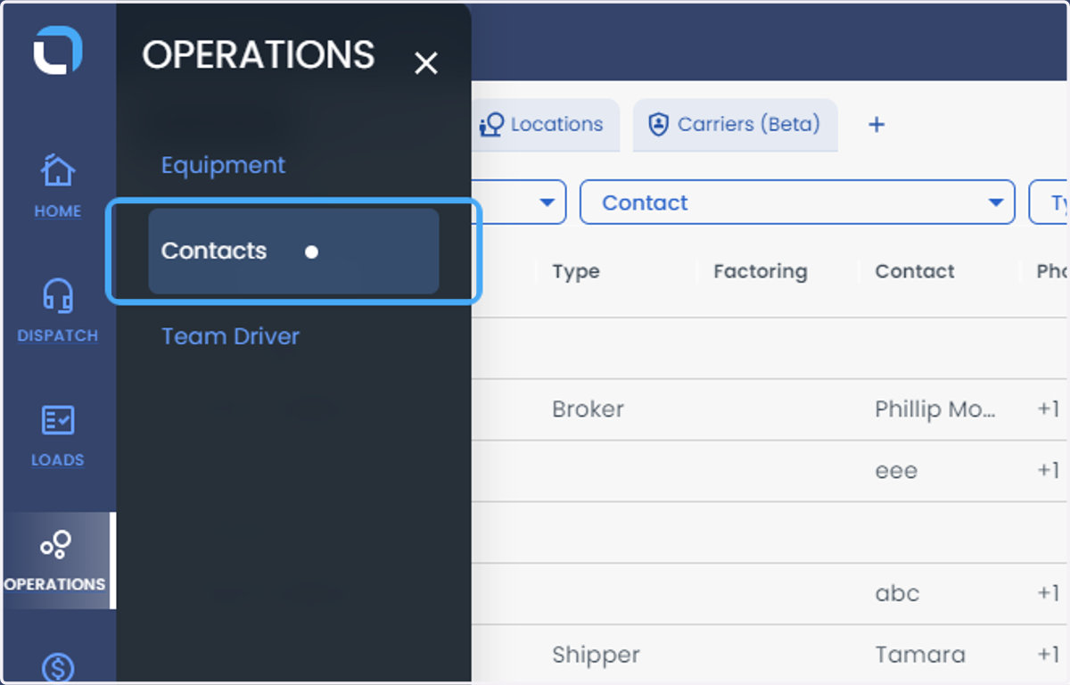The height and width of the screenshot is (685, 1070).
Task: Select the Operations sidebar item
Action: click(x=58, y=560)
